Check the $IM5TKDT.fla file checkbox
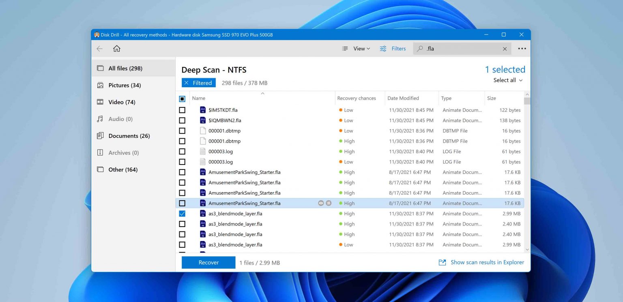Image resolution: width=623 pixels, height=302 pixels. 182,110
